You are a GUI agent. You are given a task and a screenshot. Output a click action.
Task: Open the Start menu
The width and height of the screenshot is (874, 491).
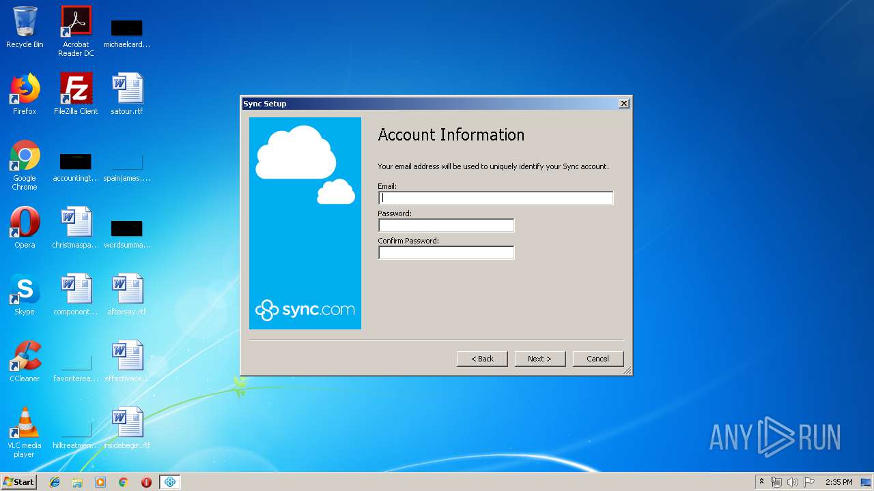[x=19, y=482]
